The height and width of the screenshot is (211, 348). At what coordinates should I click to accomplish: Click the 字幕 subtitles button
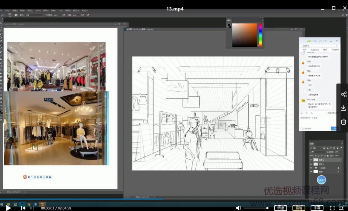(317, 207)
